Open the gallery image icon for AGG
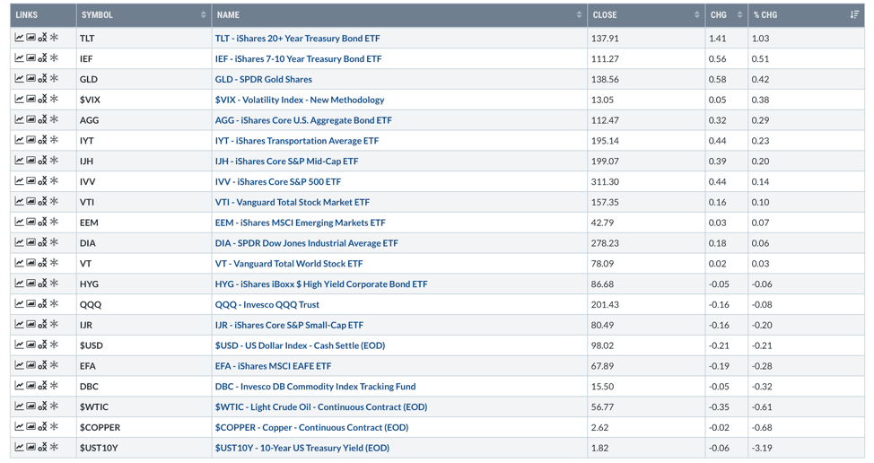This screenshot has height=463, width=874. (x=31, y=120)
